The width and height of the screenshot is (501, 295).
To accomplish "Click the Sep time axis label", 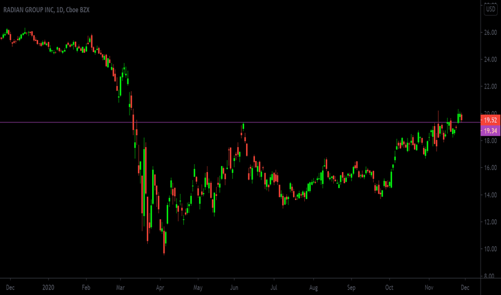I will pyautogui.click(x=351, y=287).
